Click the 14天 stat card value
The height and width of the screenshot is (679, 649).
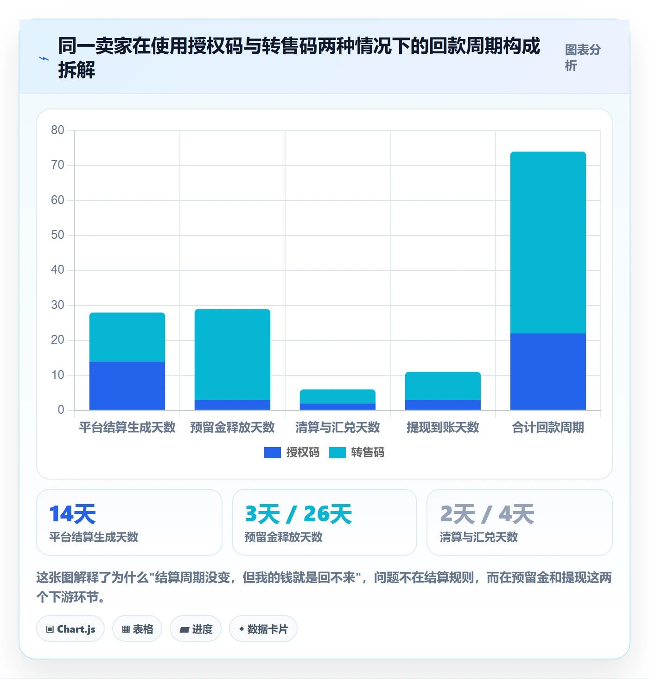point(73,514)
